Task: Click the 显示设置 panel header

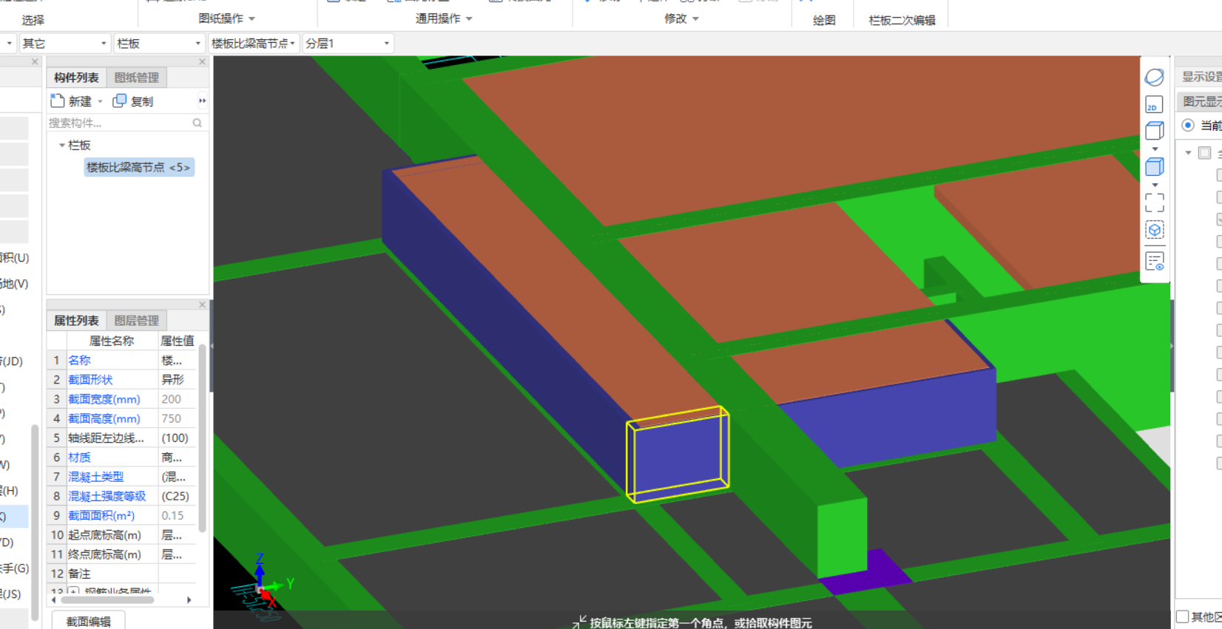Action: click(x=1201, y=76)
